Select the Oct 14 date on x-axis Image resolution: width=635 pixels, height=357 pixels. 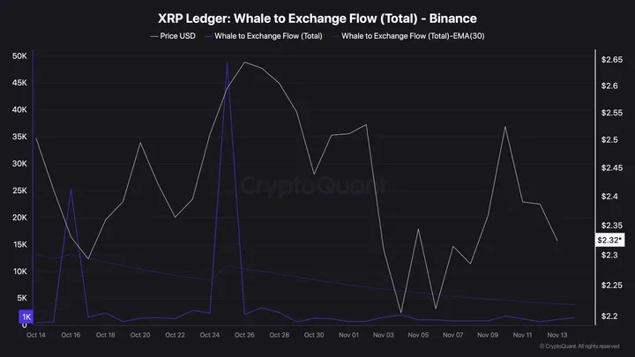click(x=37, y=335)
